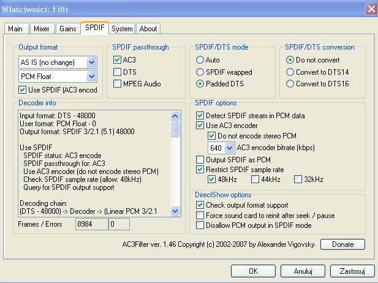Screen dimensions: 378x283
Task: Select Auto SPDIF/DTS mode
Action: click(200, 61)
